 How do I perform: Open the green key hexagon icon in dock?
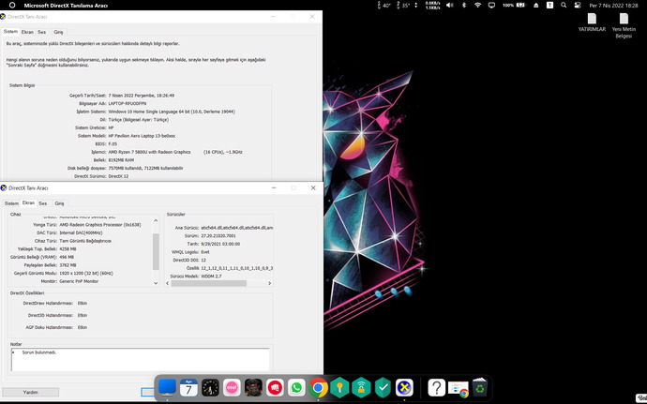[339, 388]
